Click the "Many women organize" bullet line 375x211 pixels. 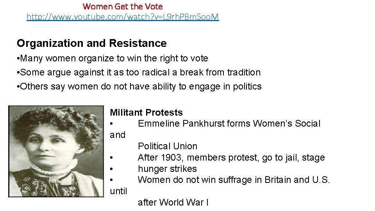[112, 59]
